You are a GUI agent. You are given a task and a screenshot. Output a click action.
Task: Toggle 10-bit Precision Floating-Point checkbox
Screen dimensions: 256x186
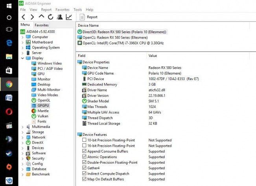click(84, 140)
